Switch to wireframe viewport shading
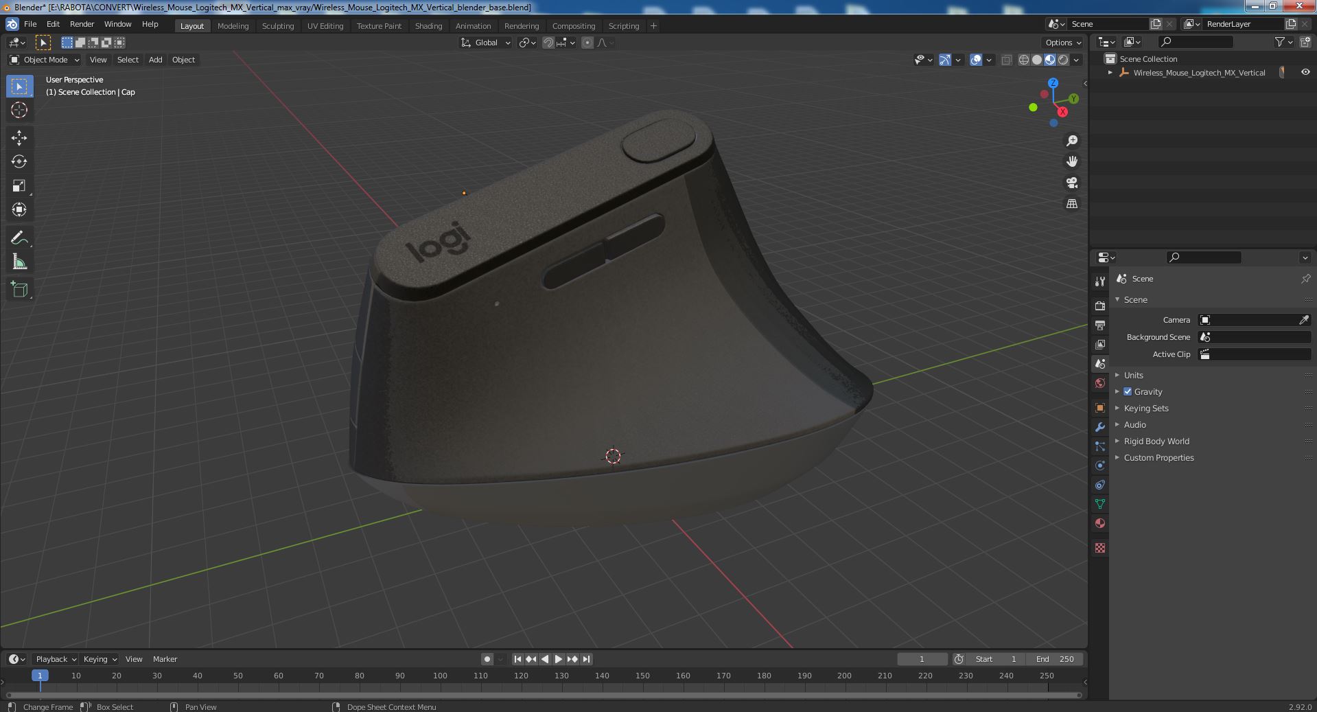Image resolution: width=1317 pixels, height=712 pixels. coord(1024,60)
